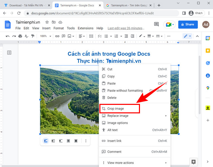Open the Insert menu
This screenshot has height=167, width=213.
(x=46, y=28)
